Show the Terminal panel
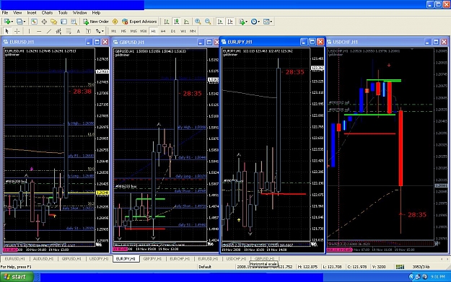 tap(64, 22)
